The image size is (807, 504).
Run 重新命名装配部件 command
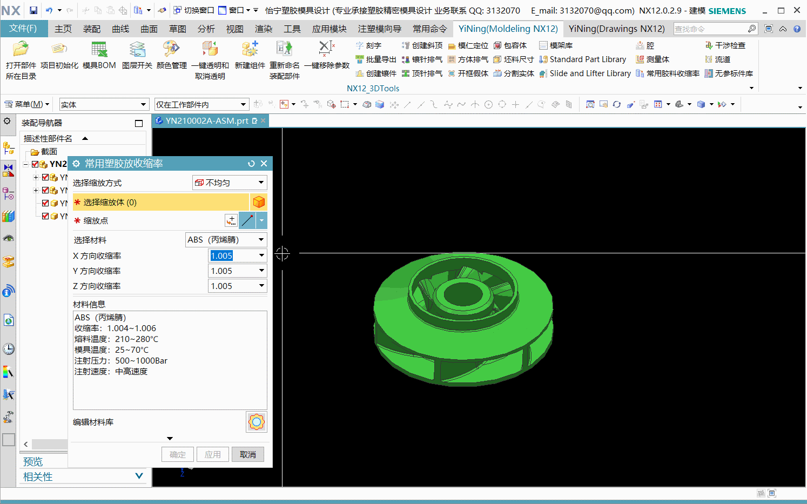285,60
